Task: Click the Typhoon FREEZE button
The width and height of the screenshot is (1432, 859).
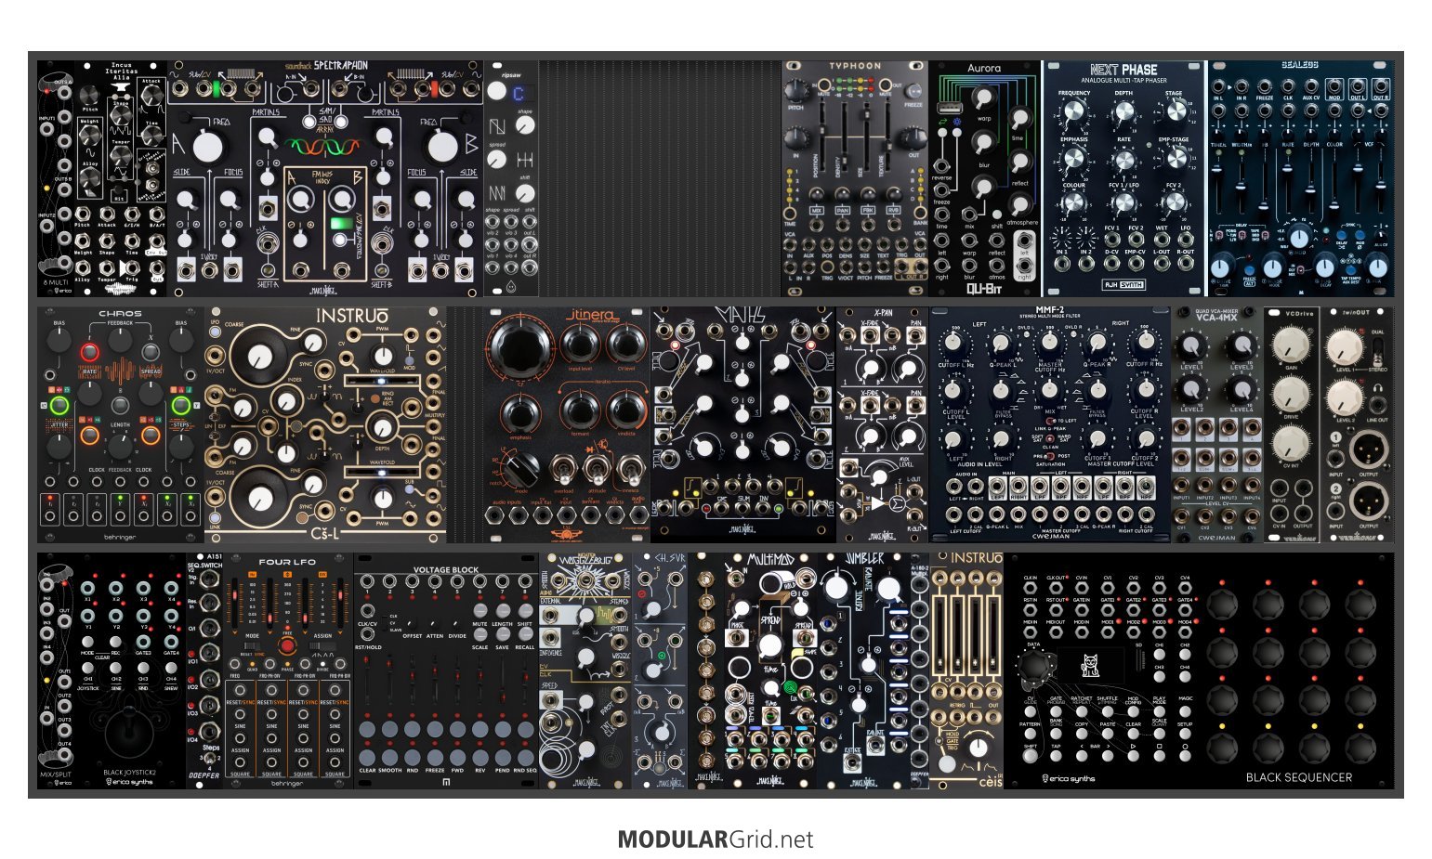Action: click(x=913, y=92)
